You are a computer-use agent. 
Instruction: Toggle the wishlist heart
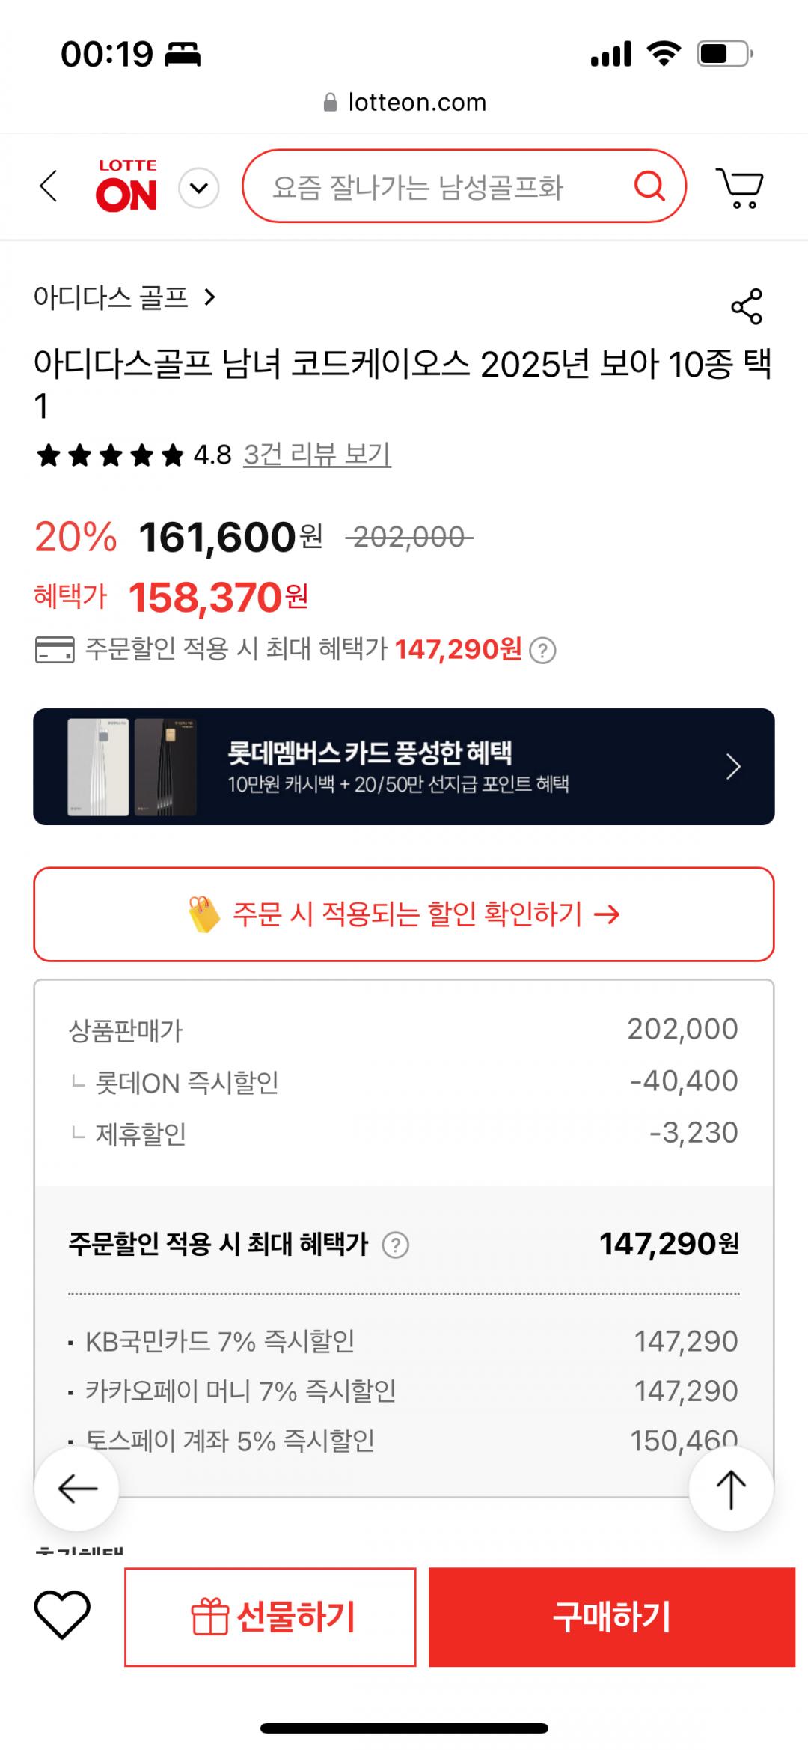point(62,1615)
